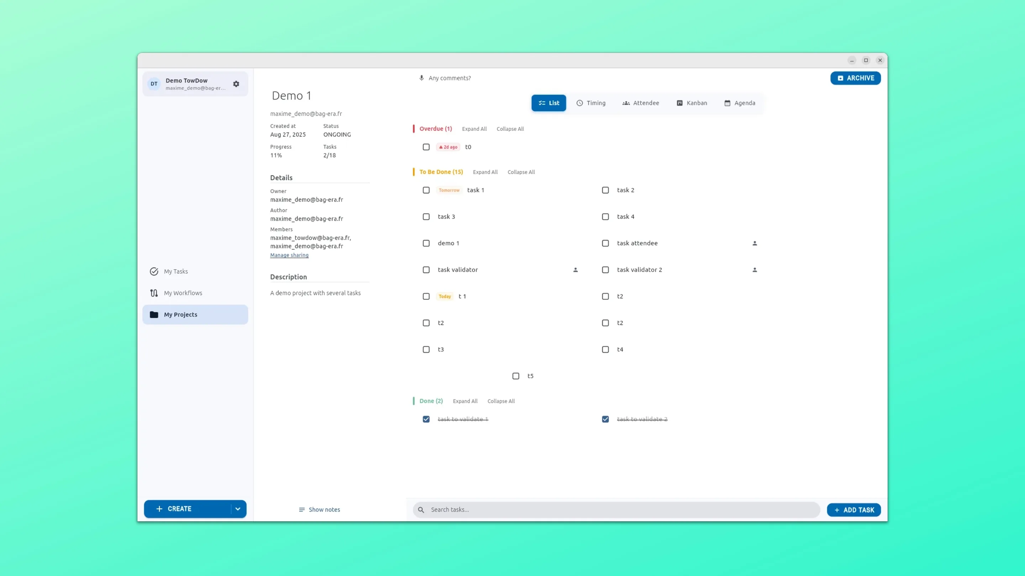The image size is (1025, 576).
Task: Uncheck task to validate 1
Action: [426, 419]
